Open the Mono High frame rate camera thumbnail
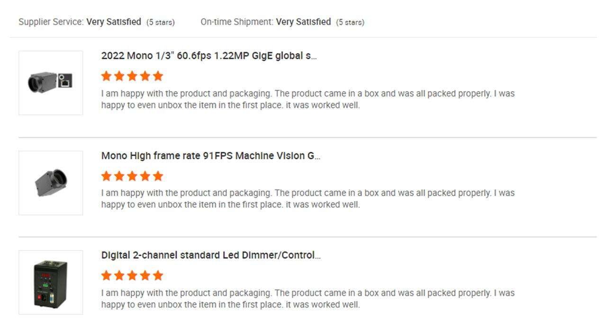Screen dimensions: 604x328 (51, 183)
